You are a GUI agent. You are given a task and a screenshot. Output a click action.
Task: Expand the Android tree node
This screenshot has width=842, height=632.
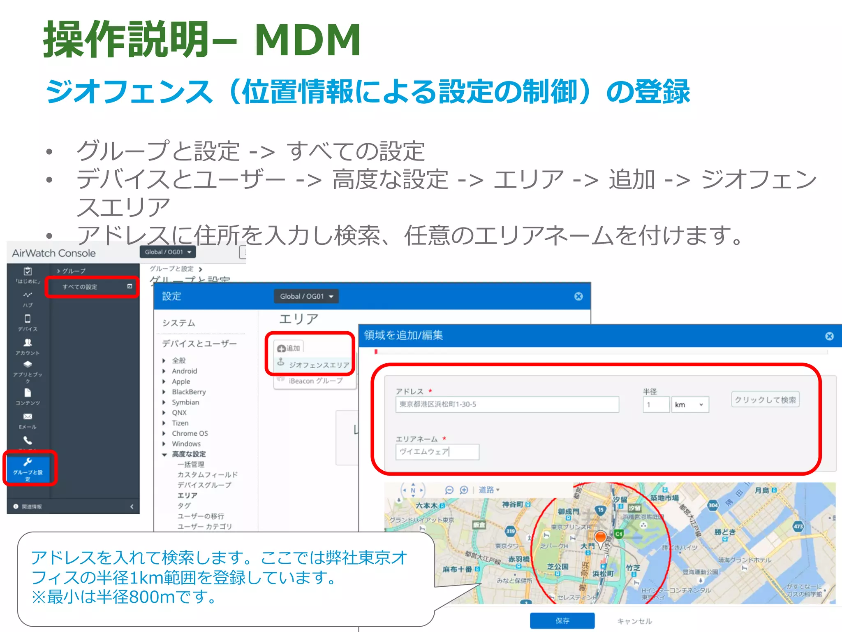pos(164,371)
